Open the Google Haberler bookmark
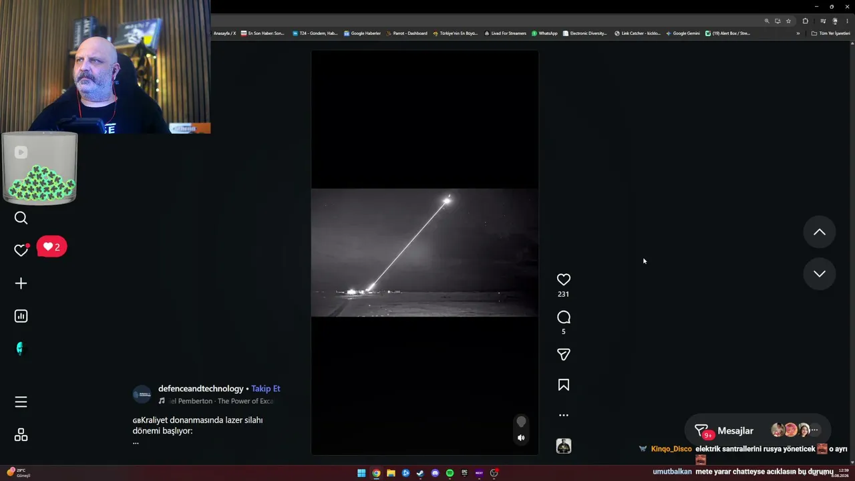The image size is (855, 481). tap(362, 33)
